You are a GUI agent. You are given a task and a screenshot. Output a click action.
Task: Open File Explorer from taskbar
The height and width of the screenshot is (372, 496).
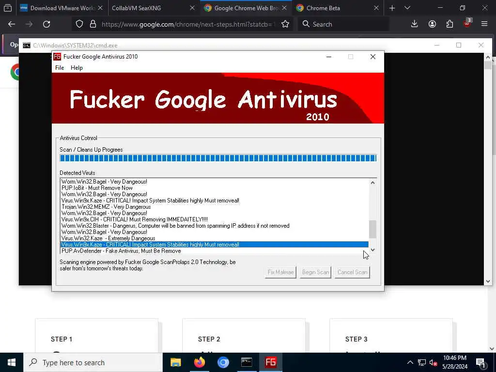[175, 362]
